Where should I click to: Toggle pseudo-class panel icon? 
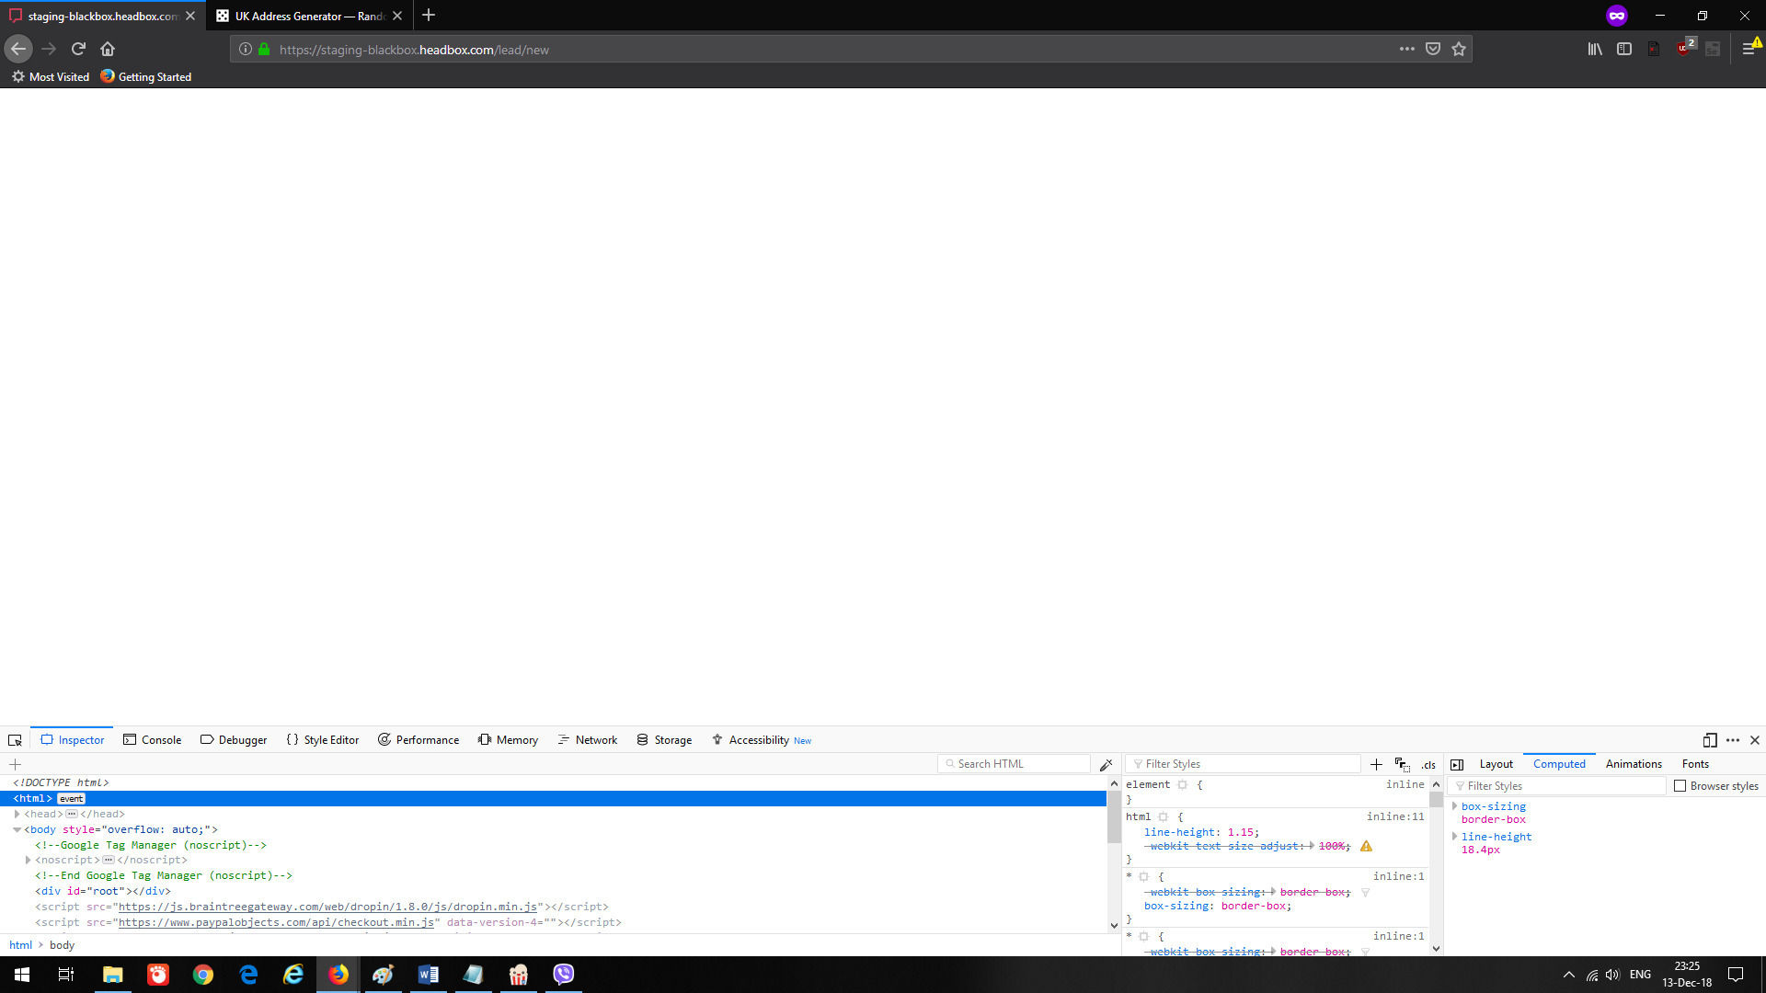(x=1402, y=764)
